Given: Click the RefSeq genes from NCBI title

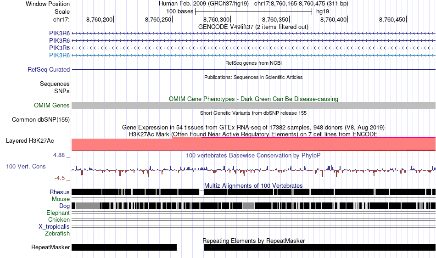Looking at the screenshot, I should point(253,63).
